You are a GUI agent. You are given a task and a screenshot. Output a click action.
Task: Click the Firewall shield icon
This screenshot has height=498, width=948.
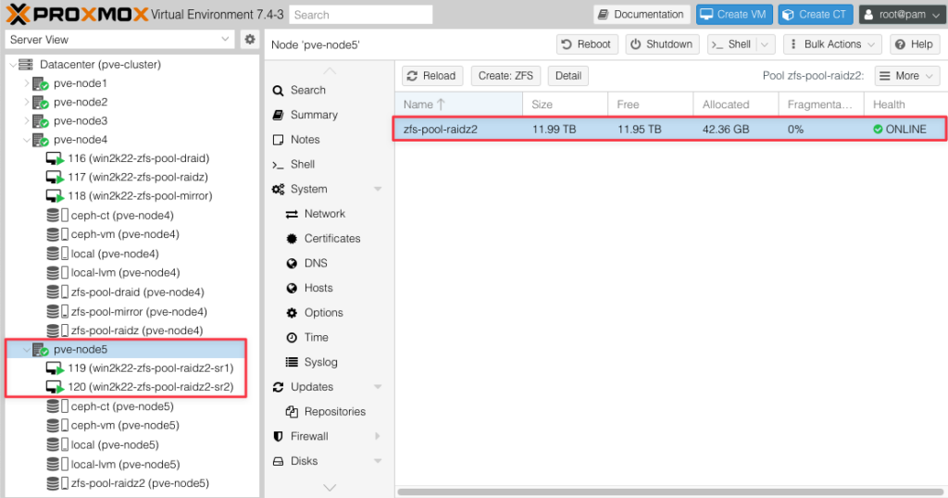(x=278, y=436)
